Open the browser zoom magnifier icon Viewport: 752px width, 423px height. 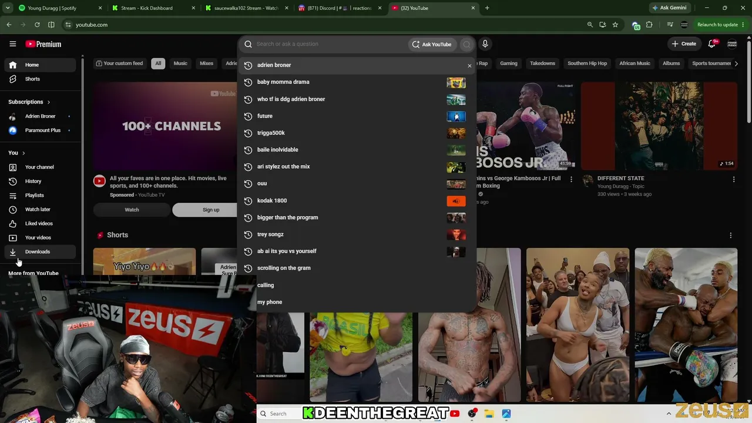590,25
